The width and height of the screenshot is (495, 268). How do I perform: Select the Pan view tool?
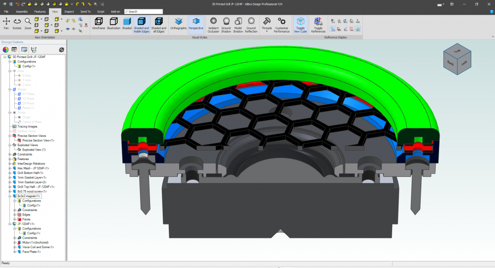click(x=6, y=23)
